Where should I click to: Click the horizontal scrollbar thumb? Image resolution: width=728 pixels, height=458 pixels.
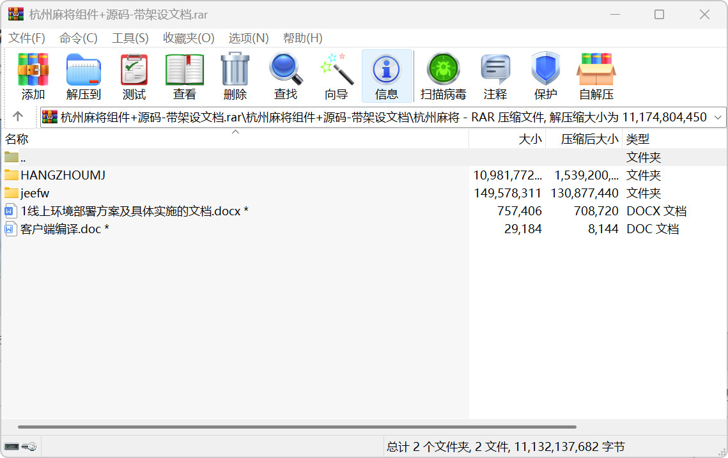coord(297,427)
